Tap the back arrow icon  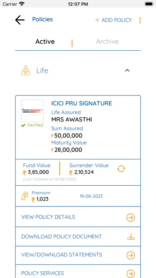[20, 20]
